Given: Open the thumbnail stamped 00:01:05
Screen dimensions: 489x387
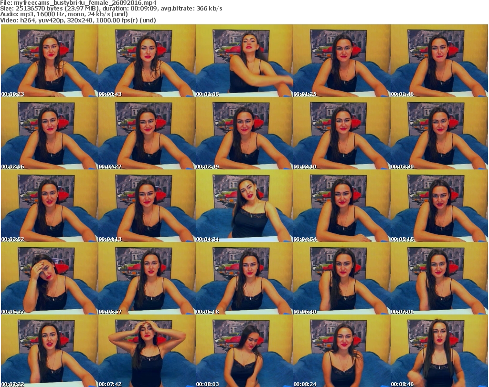Looking at the screenshot, I should click(x=244, y=61).
